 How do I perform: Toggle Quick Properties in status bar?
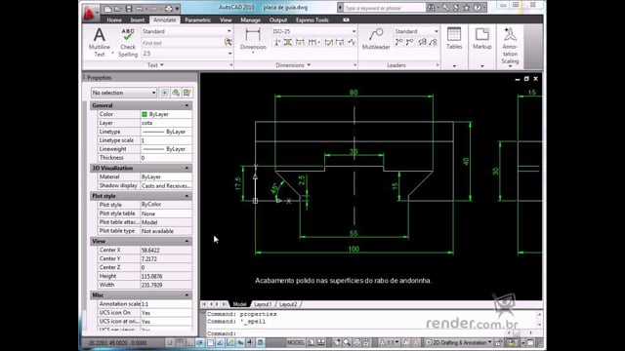click(261, 342)
